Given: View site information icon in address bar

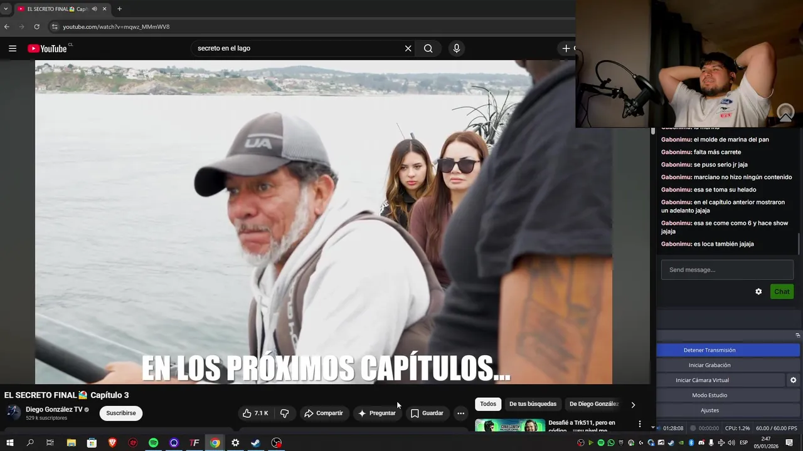Looking at the screenshot, I should pos(55,27).
